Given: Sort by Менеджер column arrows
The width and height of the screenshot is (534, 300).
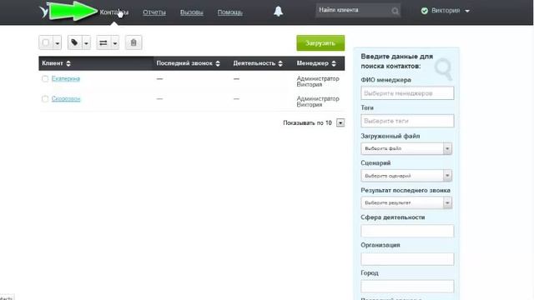Looking at the screenshot, I should (334, 63).
